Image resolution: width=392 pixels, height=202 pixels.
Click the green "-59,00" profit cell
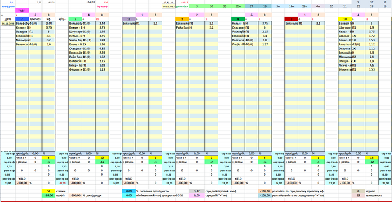(x=49, y=195)
